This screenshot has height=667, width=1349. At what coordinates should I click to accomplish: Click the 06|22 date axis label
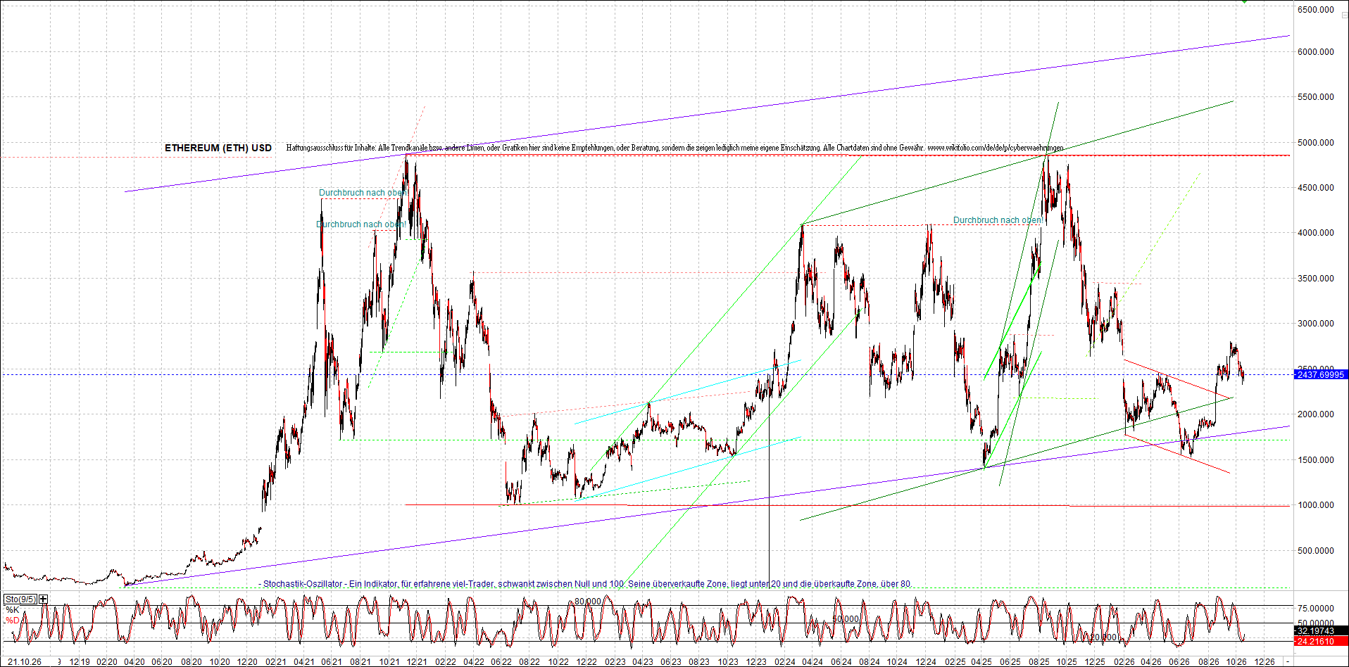(501, 662)
